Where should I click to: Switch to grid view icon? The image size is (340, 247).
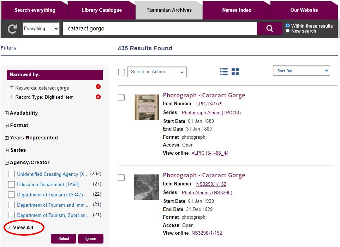235,71
